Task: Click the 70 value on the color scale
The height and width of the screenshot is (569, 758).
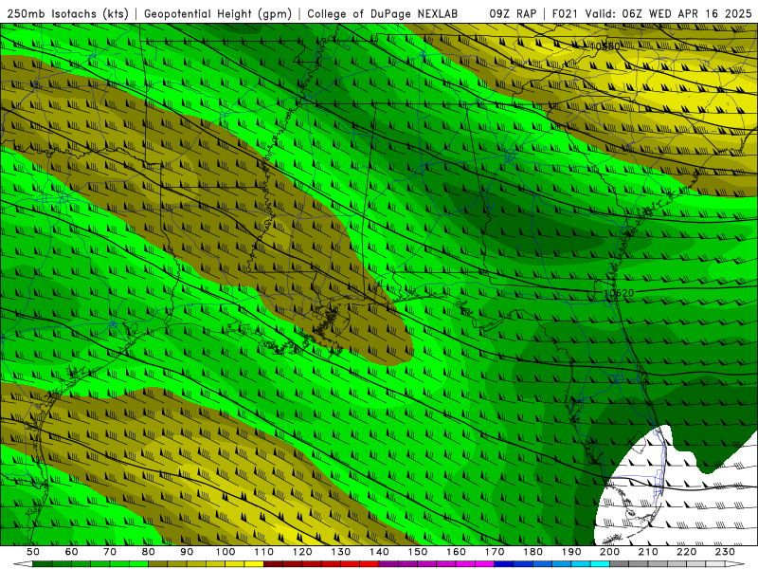Action: (x=110, y=552)
